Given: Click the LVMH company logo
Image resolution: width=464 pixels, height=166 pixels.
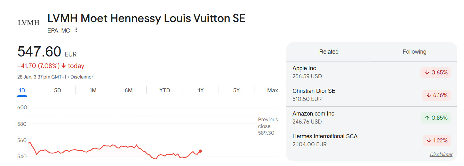Looking at the screenshot, I should tap(28, 23).
